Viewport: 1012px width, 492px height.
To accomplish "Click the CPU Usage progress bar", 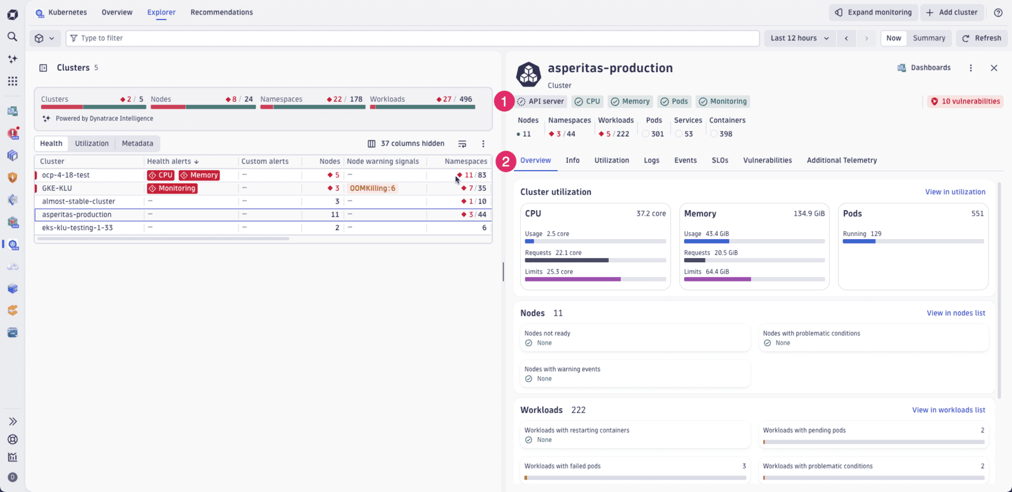I will (595, 241).
